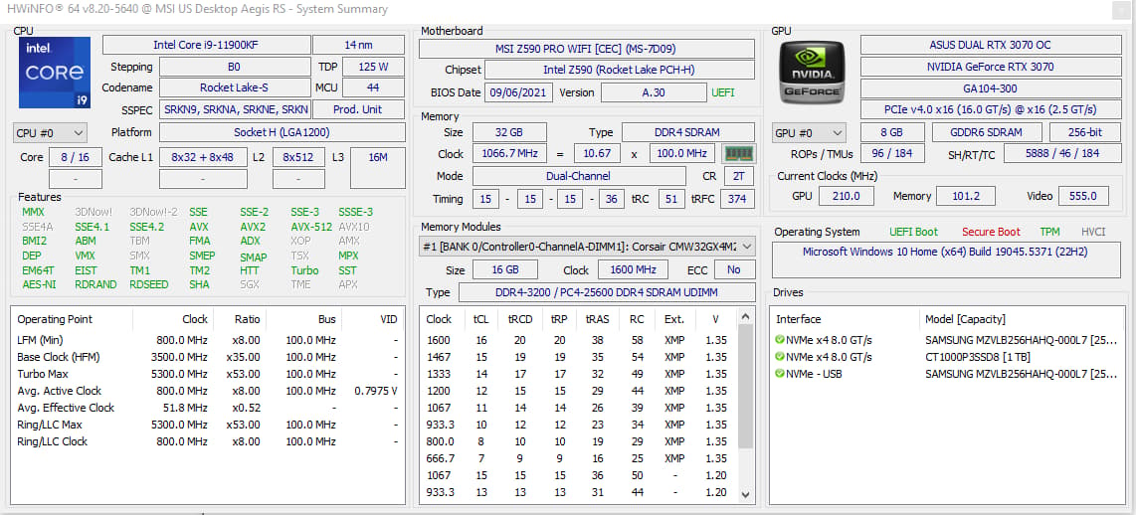
Task: Click the TDP 125 W field
Action: [373, 67]
